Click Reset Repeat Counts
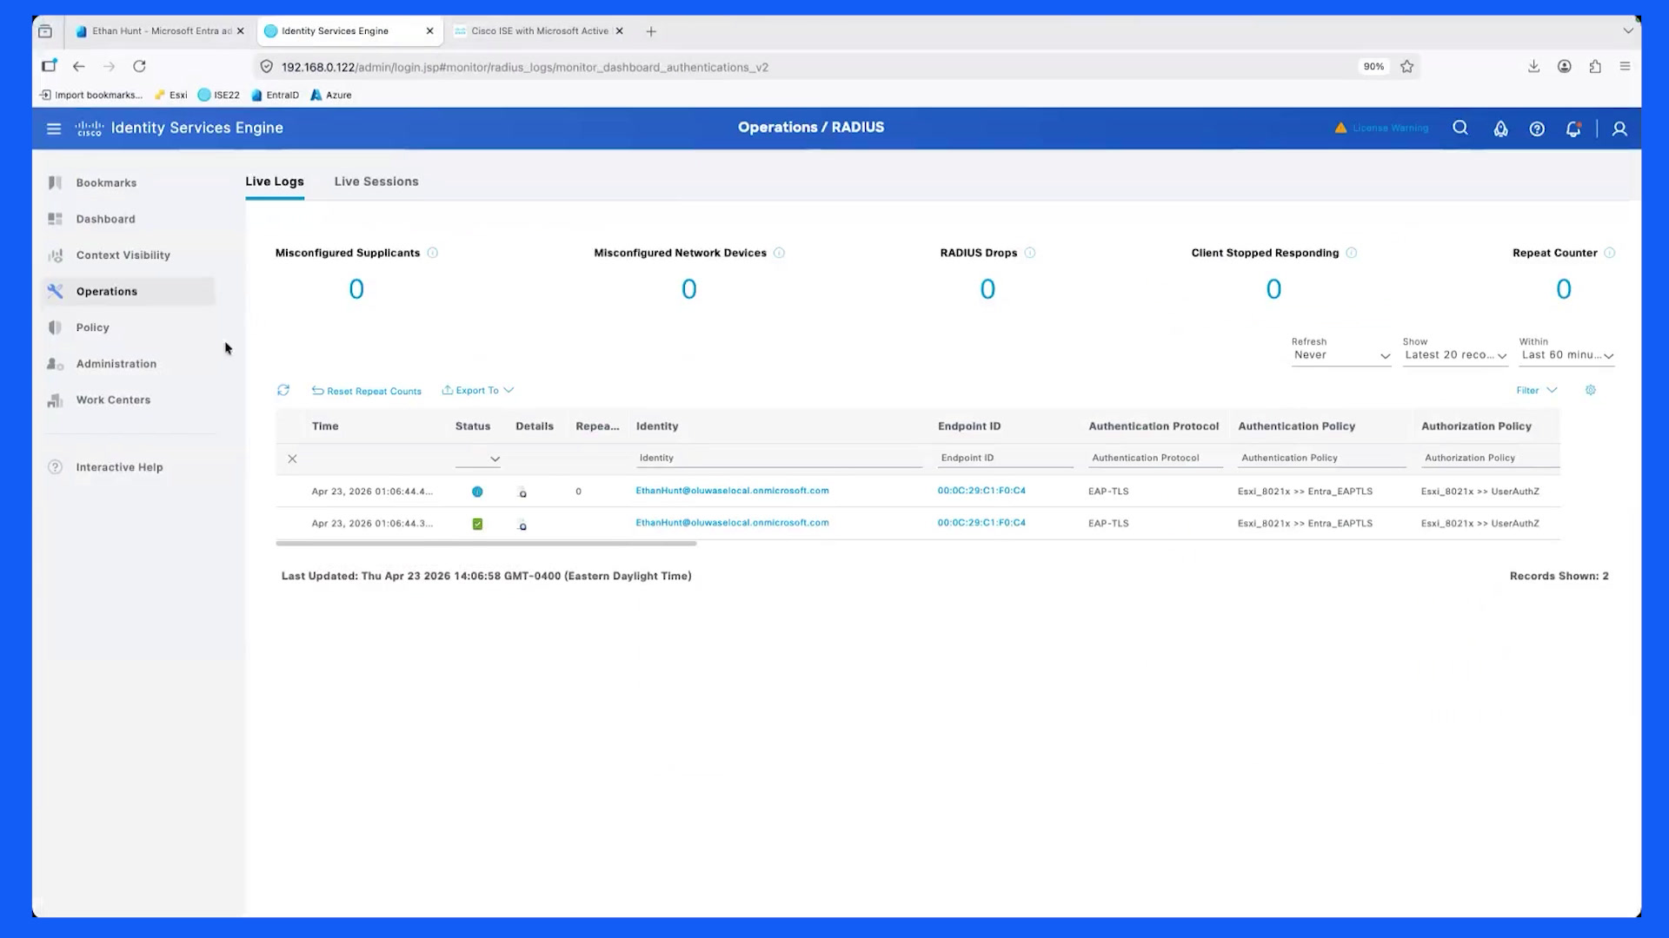The width and height of the screenshot is (1669, 938). coord(367,391)
